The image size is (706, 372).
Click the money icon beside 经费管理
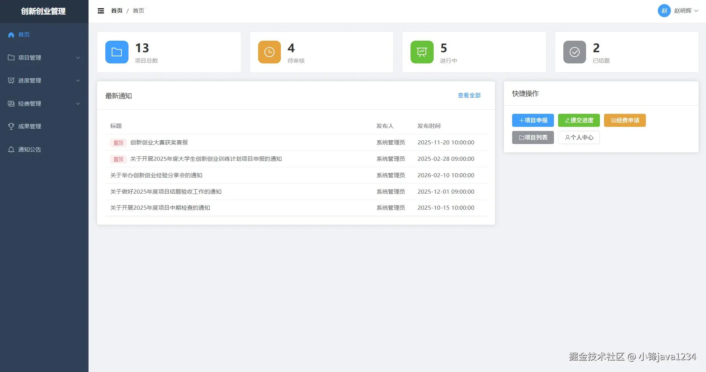11,103
